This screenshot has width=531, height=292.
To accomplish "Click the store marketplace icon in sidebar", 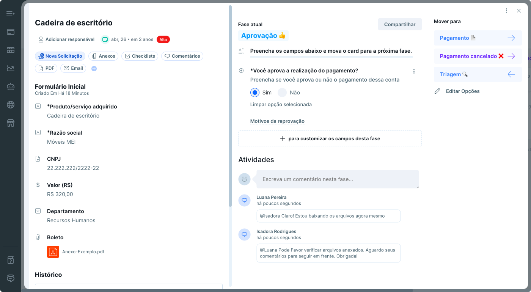I will [x=11, y=123].
